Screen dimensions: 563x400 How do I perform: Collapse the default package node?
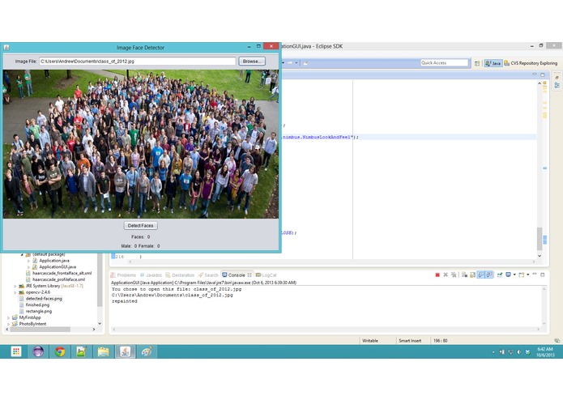[22, 254]
